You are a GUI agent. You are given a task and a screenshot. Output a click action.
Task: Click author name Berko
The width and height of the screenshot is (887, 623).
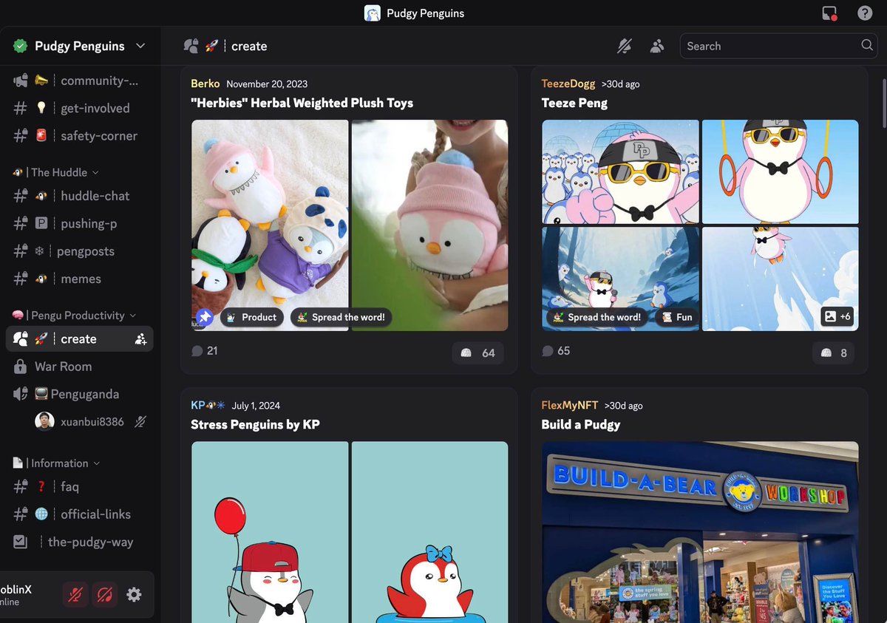(205, 84)
